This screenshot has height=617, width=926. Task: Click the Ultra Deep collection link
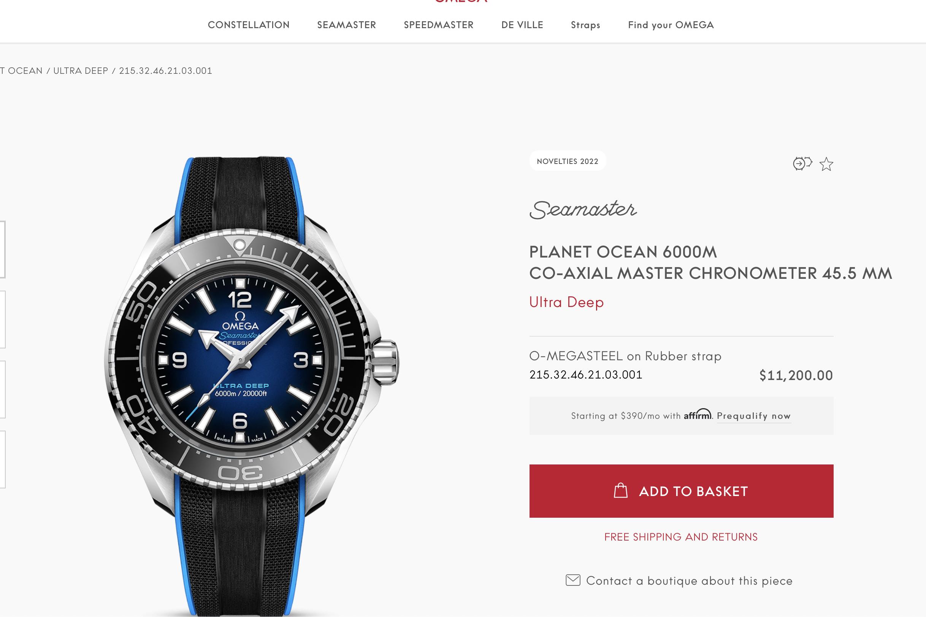tap(566, 302)
